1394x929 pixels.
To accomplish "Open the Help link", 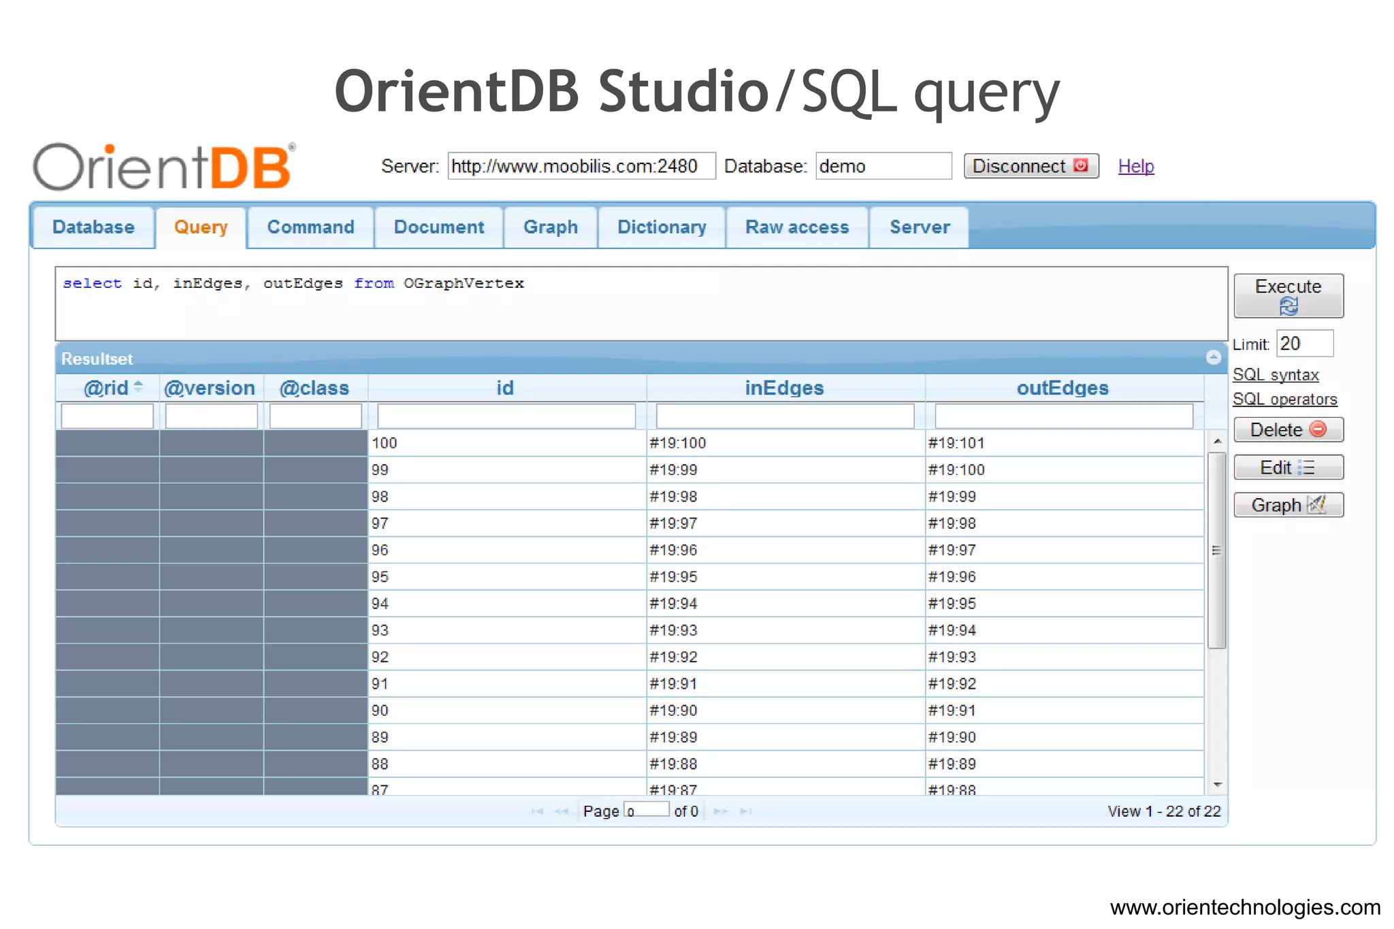I will [1136, 166].
